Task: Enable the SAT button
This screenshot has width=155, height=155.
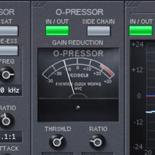Action: [9, 31]
